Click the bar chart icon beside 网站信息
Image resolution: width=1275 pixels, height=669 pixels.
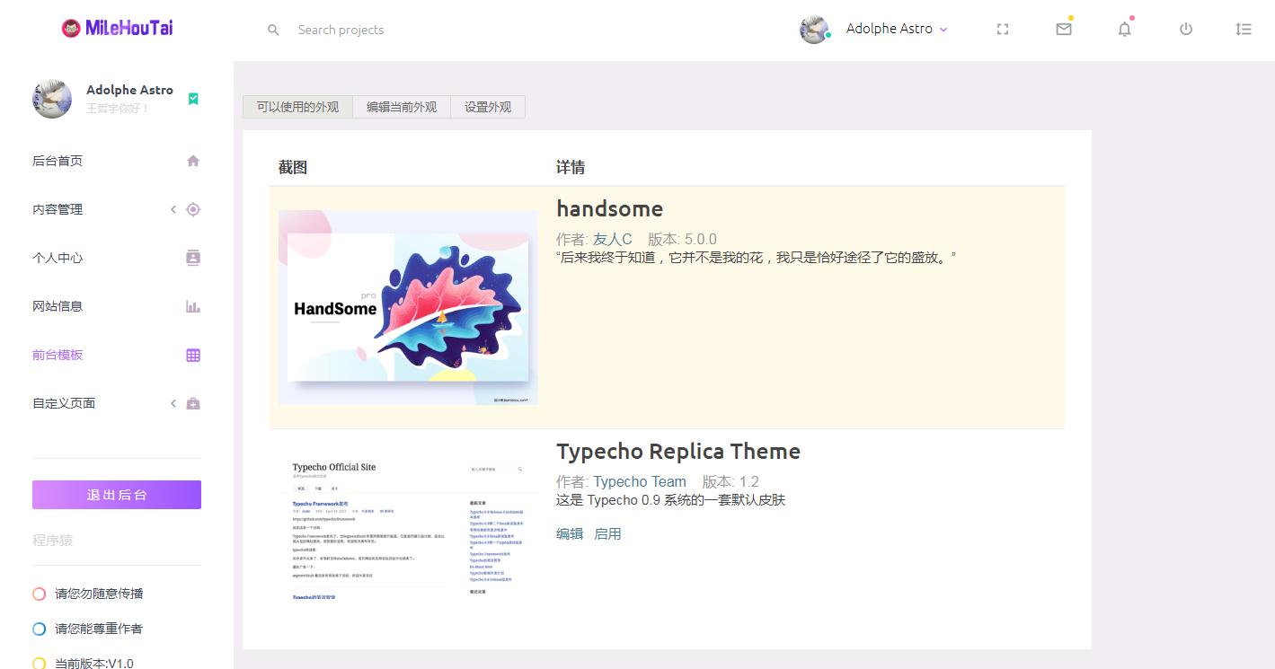pyautogui.click(x=193, y=306)
